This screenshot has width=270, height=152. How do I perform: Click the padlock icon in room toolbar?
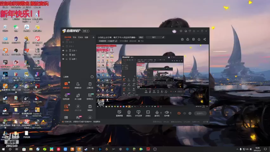coord(188,39)
